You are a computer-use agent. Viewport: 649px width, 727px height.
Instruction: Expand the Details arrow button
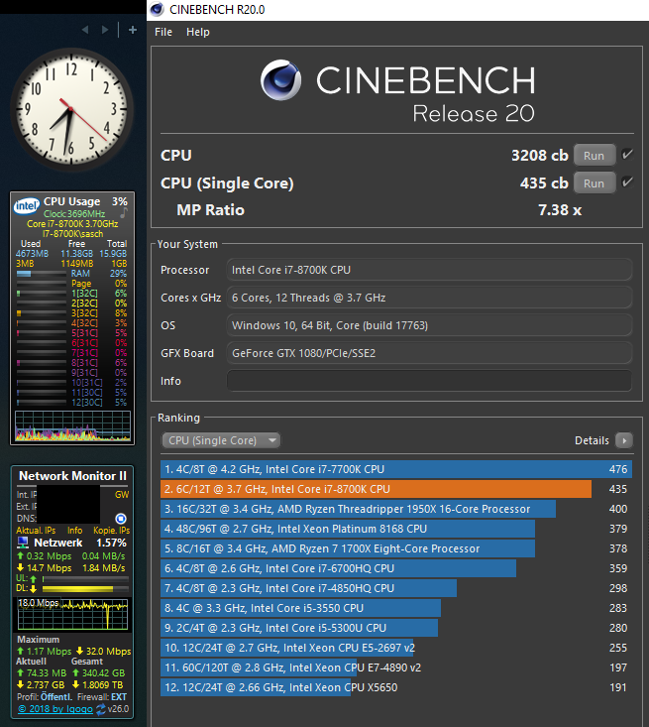pos(624,440)
